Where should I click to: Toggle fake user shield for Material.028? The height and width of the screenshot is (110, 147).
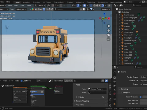[x=66, y=81]
